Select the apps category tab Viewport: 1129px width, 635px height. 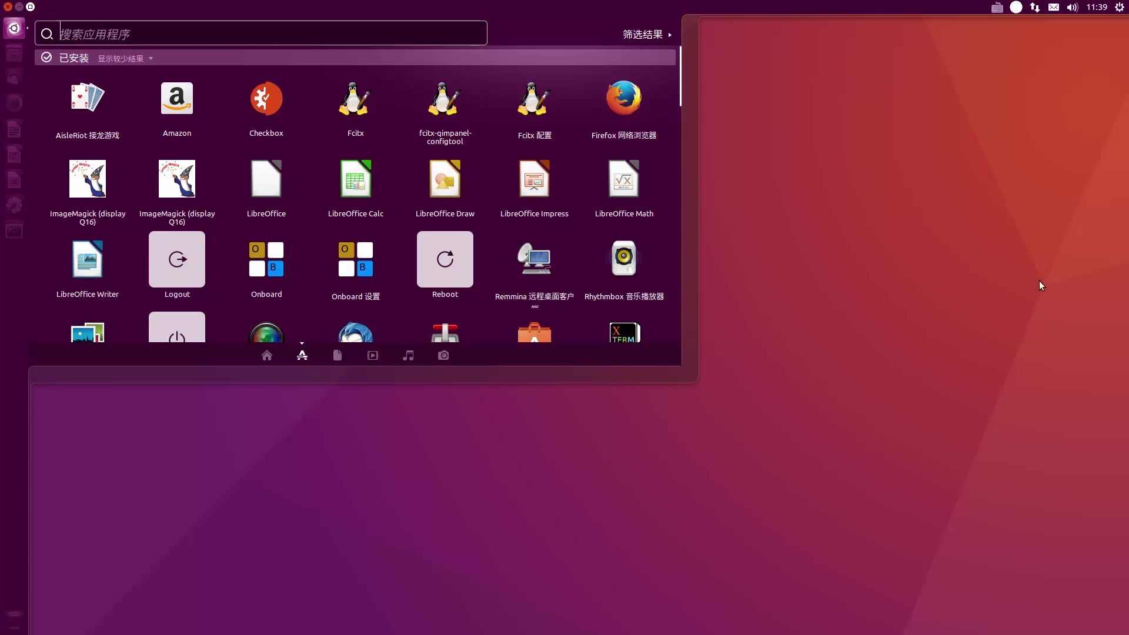point(302,355)
